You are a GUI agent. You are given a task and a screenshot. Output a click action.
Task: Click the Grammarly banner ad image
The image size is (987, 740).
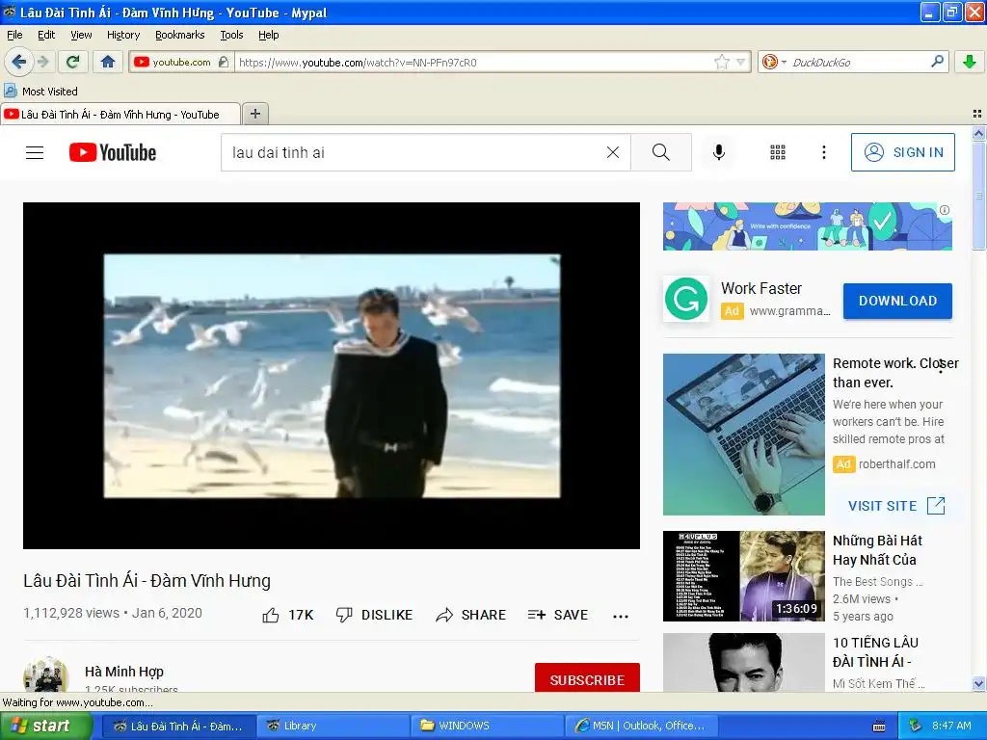pos(808,226)
